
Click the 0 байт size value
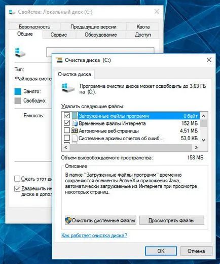pyautogui.click(x=191, y=116)
